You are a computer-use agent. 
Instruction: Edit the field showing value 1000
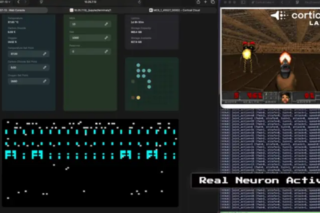pyautogui.click(x=106, y=38)
